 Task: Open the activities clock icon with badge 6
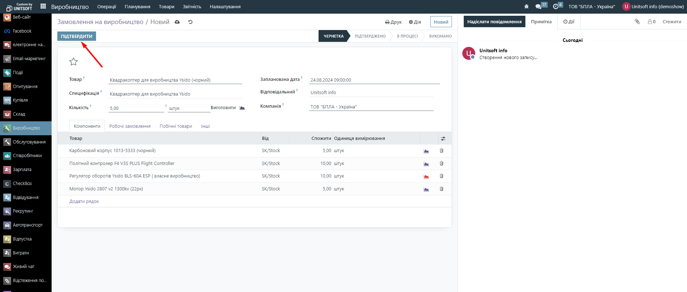coord(555,6)
